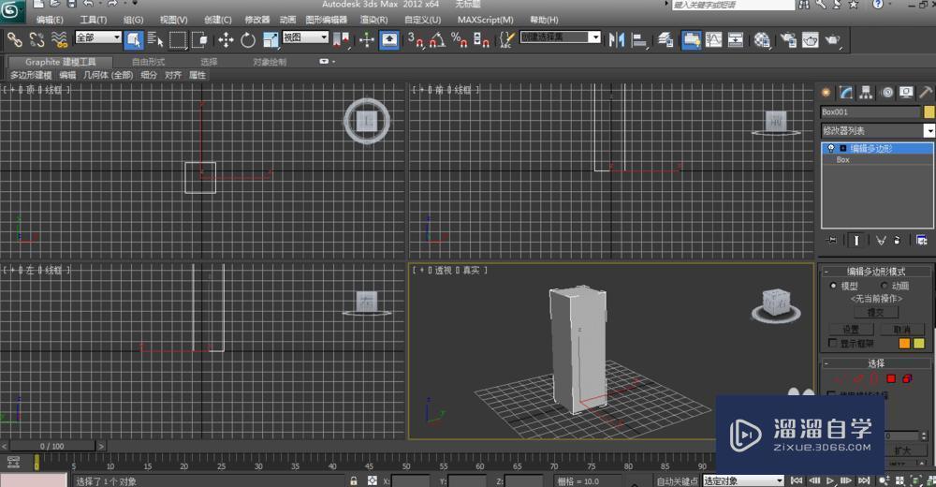This screenshot has width=936, height=487.
Task: Toggle the 编辑多边形 modifier lightbulb
Action: tap(830, 148)
